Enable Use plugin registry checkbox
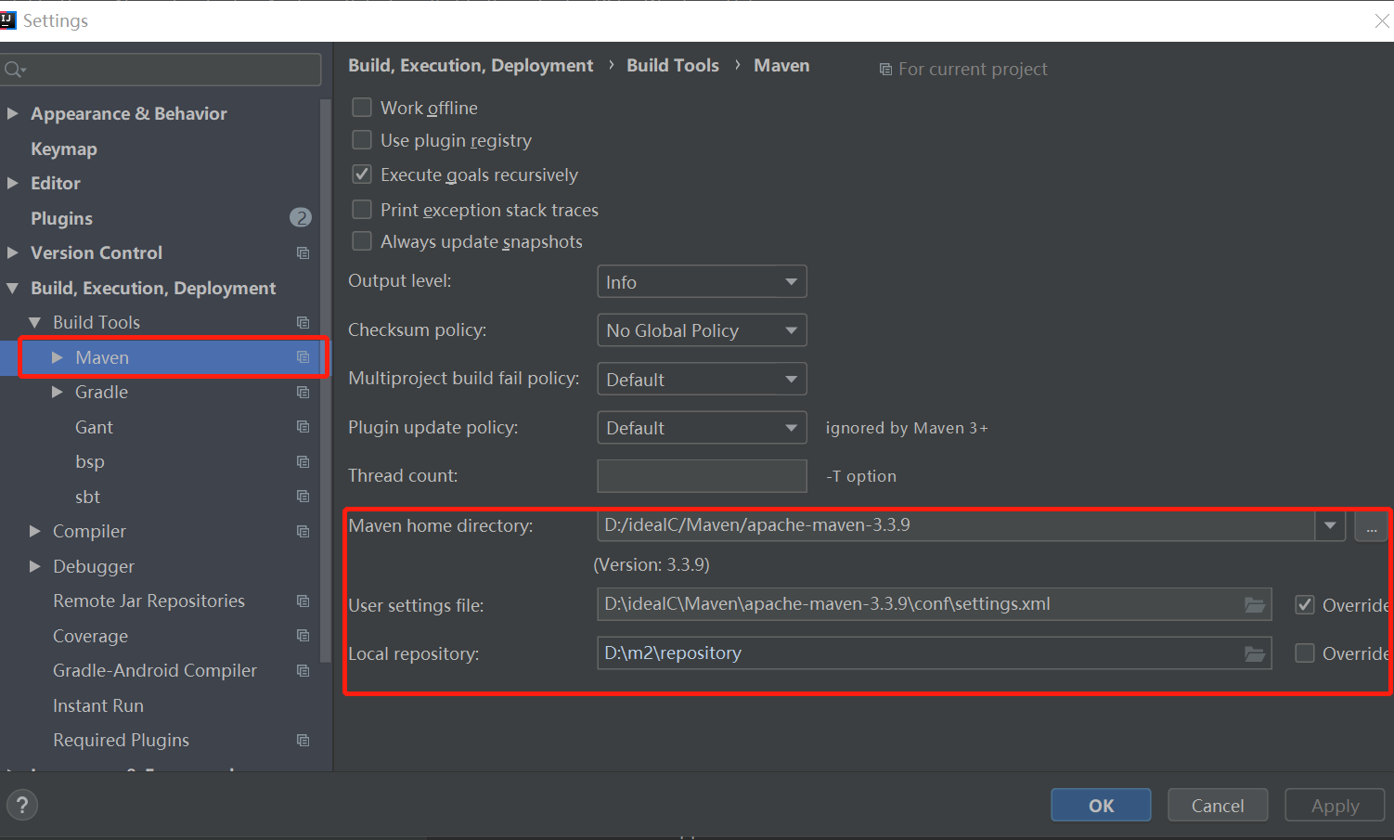This screenshot has height=840, width=1394. [362, 140]
